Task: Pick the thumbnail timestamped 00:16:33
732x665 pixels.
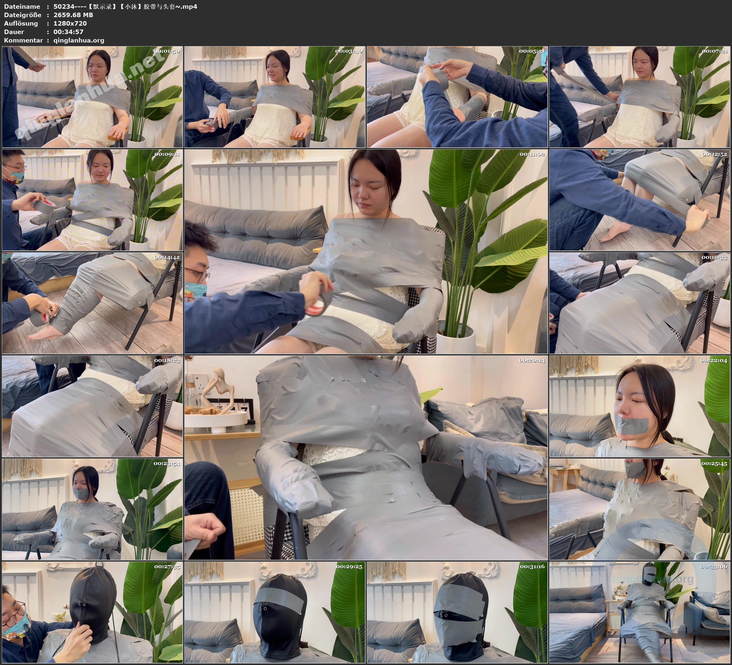Action: point(640,303)
